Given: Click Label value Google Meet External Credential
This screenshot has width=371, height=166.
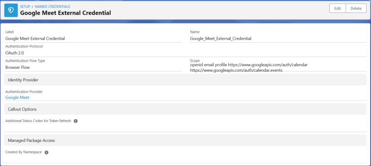Looking at the screenshot, I should tap(35, 39).
